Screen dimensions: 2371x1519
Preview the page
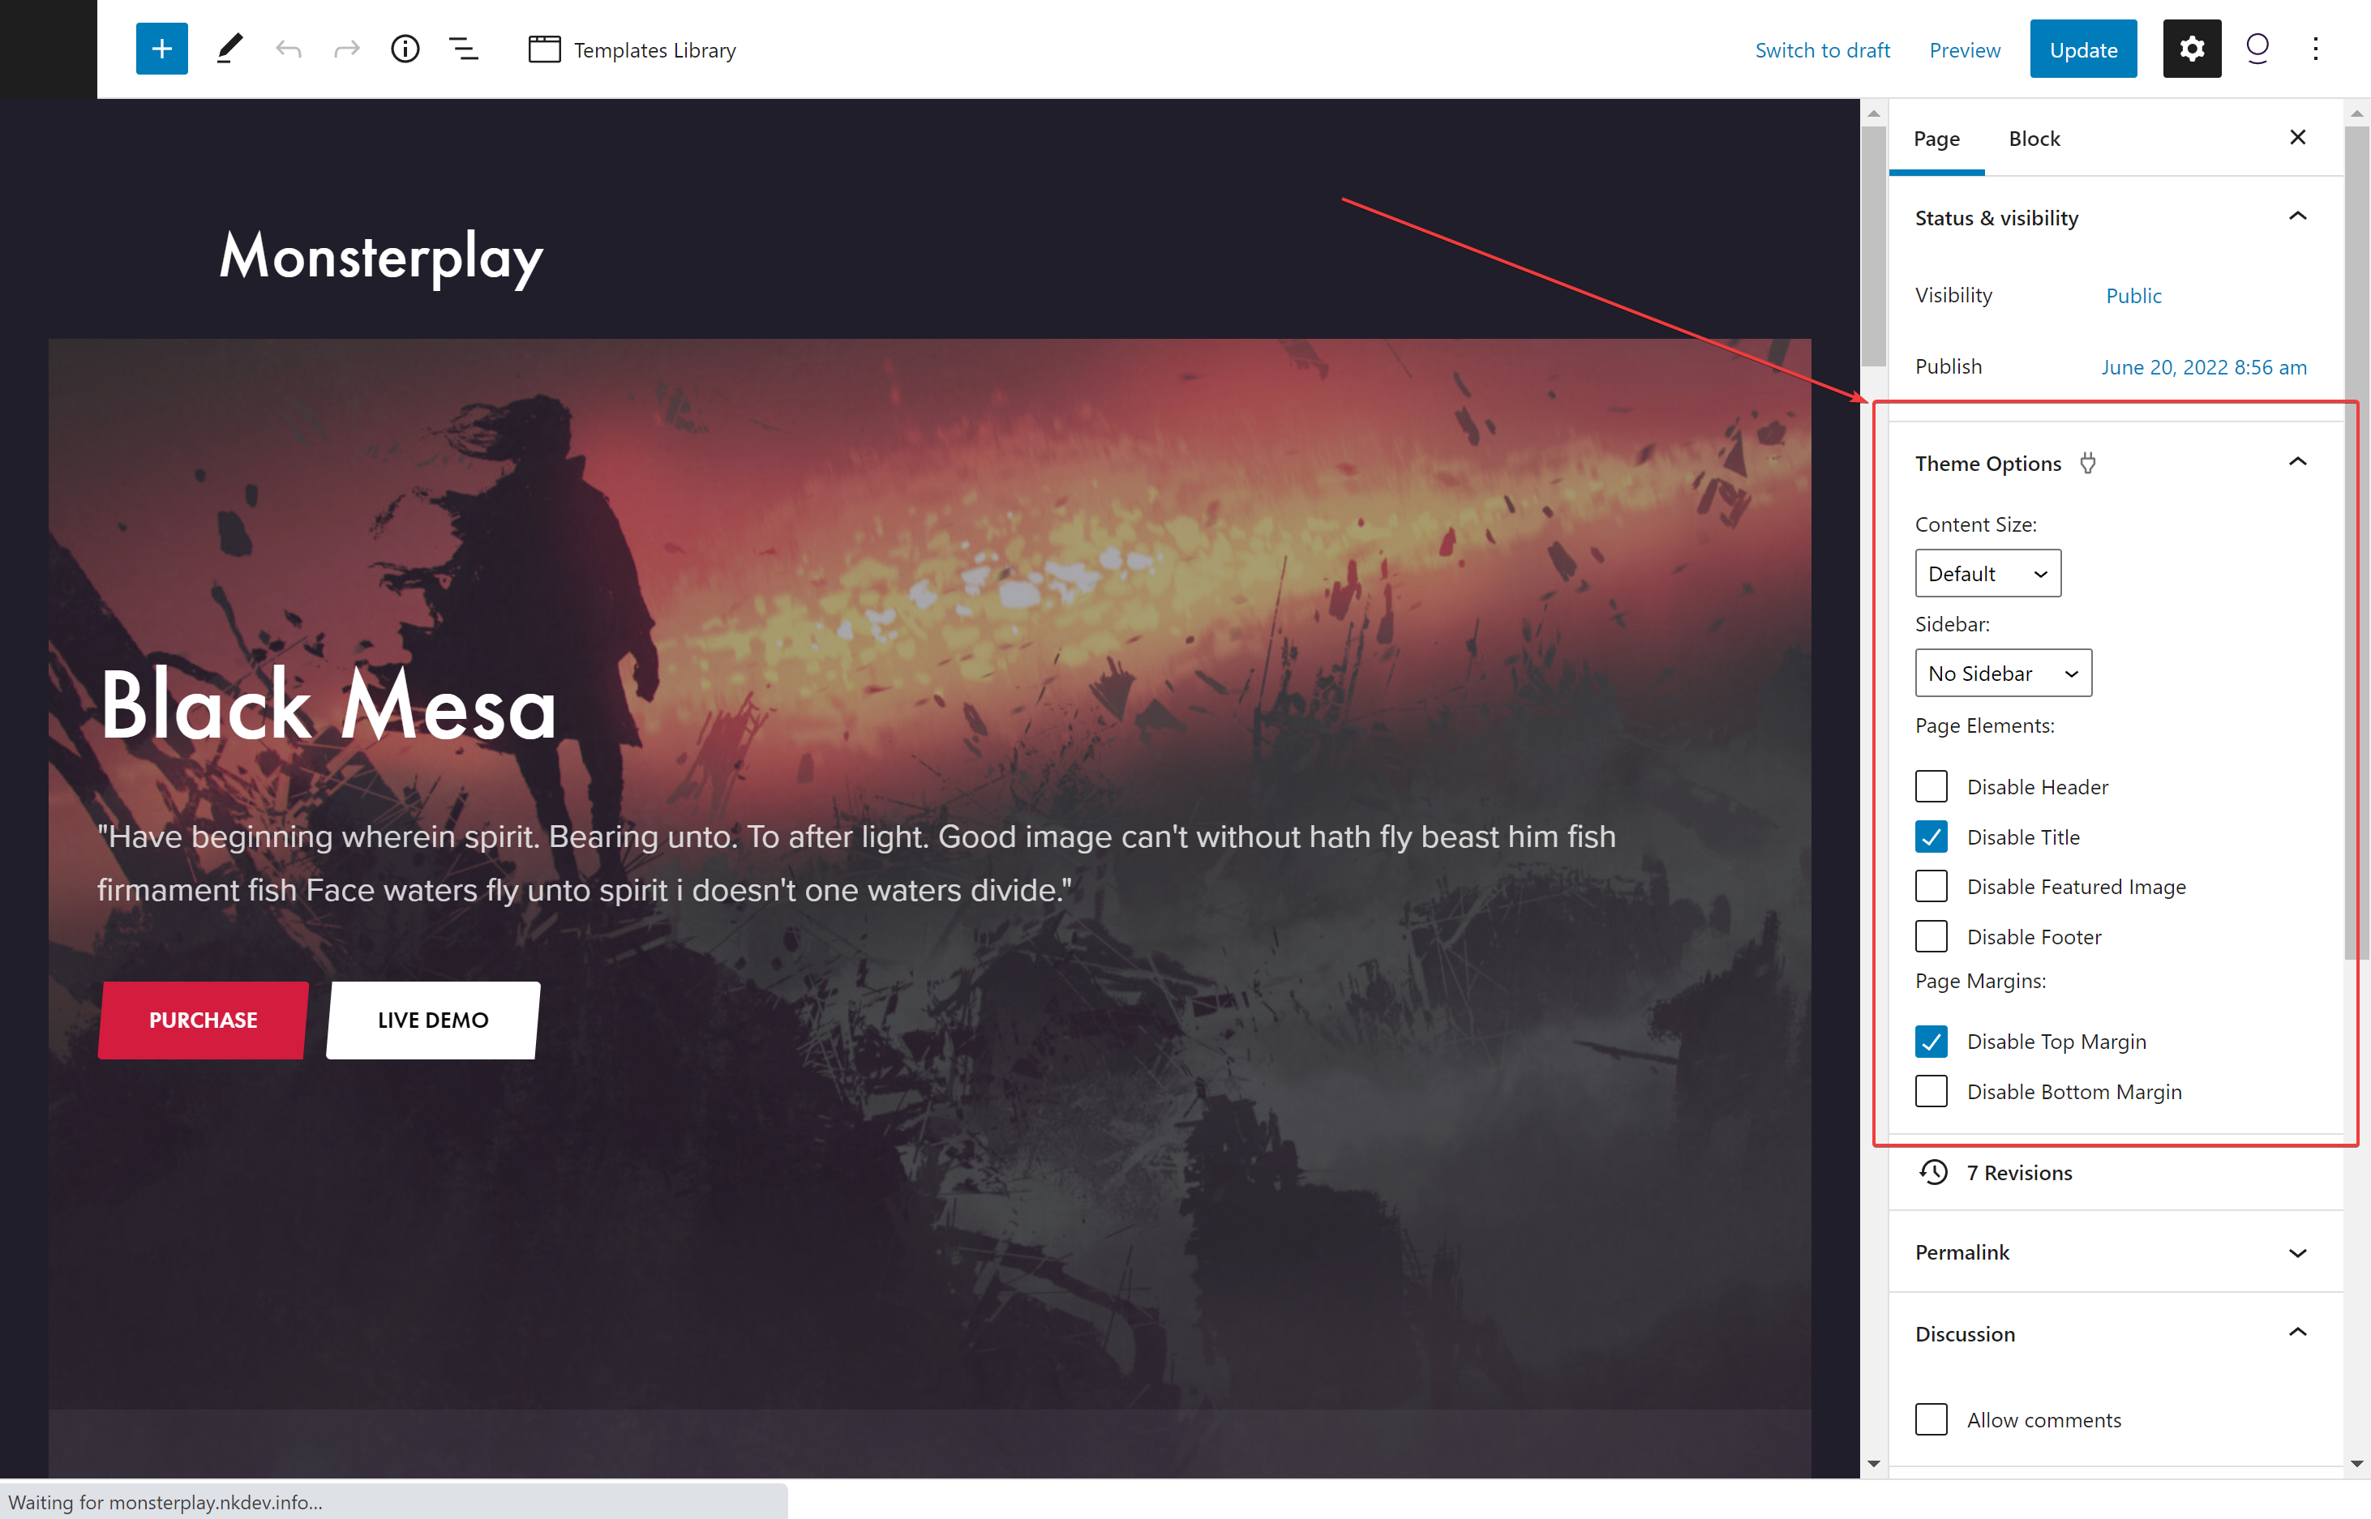1965,49
